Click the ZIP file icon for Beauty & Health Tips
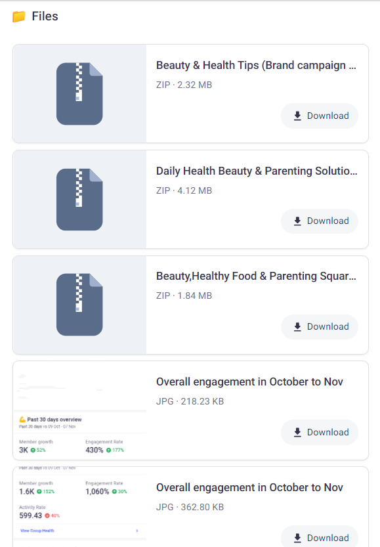This screenshot has height=547, width=380. coord(79,94)
